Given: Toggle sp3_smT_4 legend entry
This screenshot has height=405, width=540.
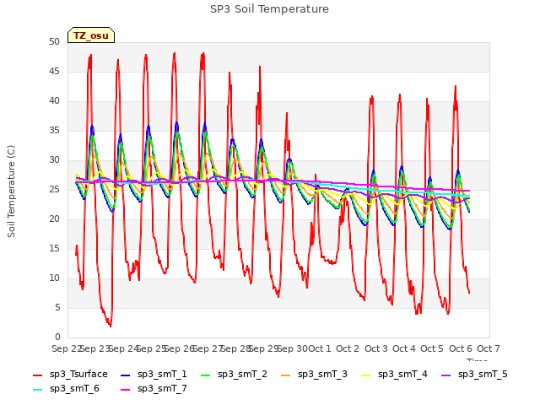Looking at the screenshot, I should pyautogui.click(x=394, y=375).
